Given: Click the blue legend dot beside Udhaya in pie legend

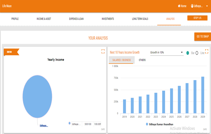Looking at the screenshot, I should pyautogui.click(x=69, y=123).
